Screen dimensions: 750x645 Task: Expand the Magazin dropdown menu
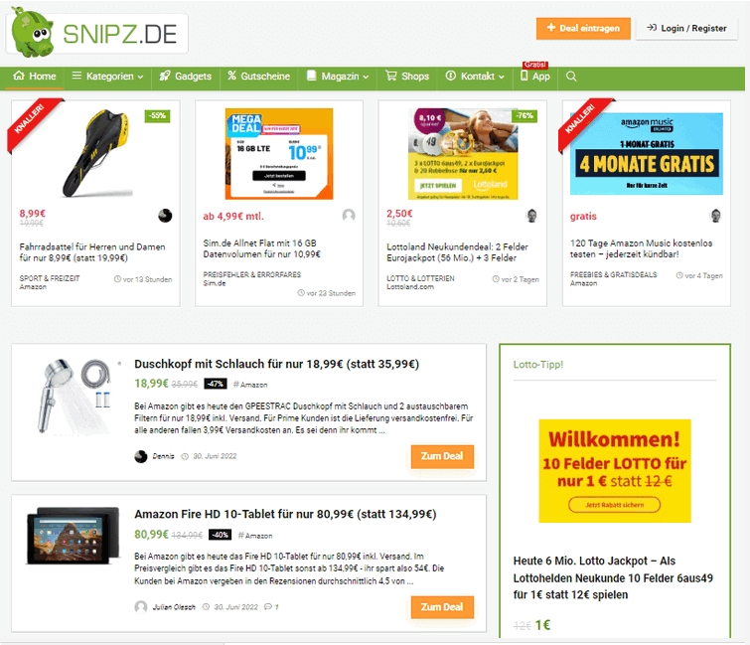[338, 77]
